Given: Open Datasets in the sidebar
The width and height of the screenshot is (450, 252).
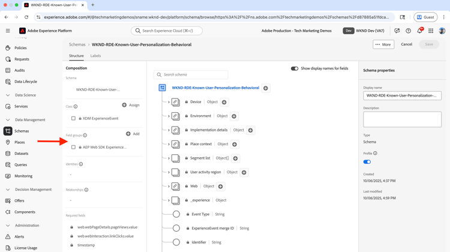Looking at the screenshot, I should click(x=21, y=154).
